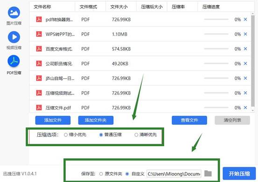Click the 压缩率 column header

[178, 7]
